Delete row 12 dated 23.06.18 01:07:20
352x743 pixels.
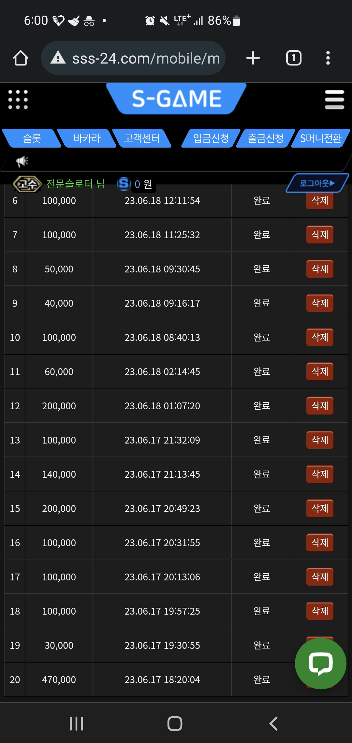click(320, 406)
